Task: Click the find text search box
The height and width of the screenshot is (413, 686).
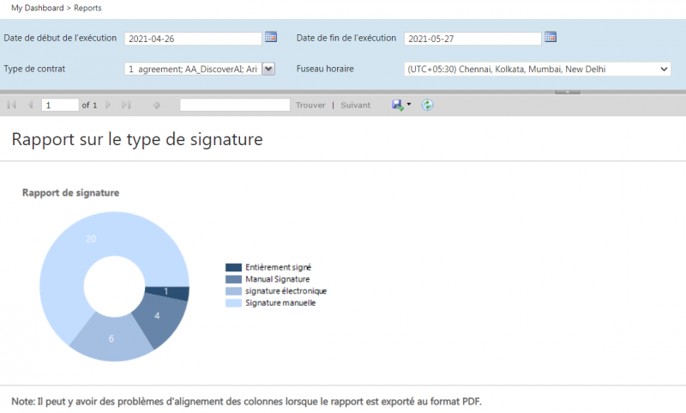Action: [x=235, y=105]
